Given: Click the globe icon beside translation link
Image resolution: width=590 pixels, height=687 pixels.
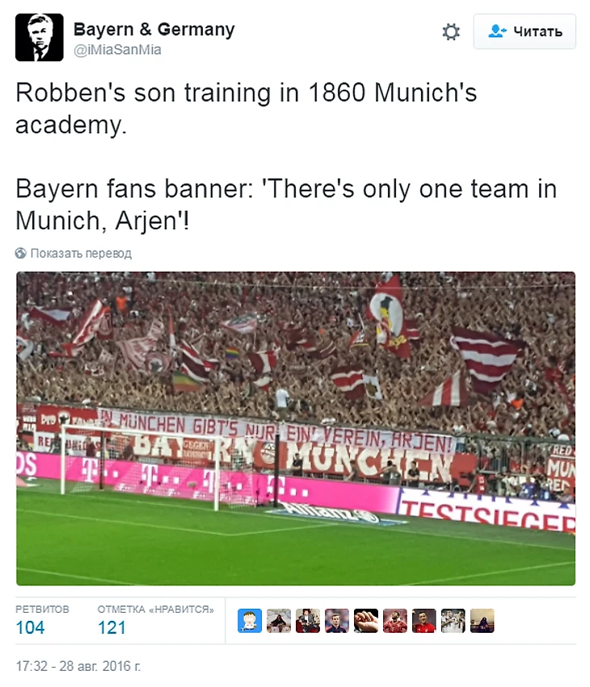Looking at the screenshot, I should tap(21, 253).
